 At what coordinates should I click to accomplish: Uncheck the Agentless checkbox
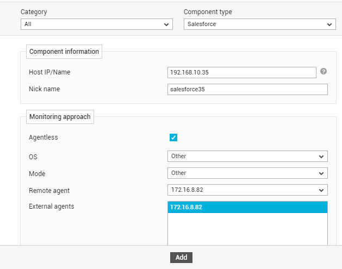click(173, 137)
